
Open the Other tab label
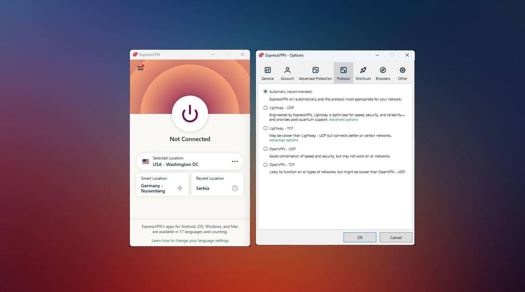tap(403, 79)
